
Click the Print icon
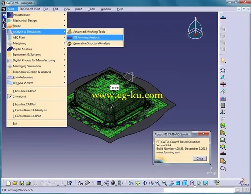tap(28, 183)
